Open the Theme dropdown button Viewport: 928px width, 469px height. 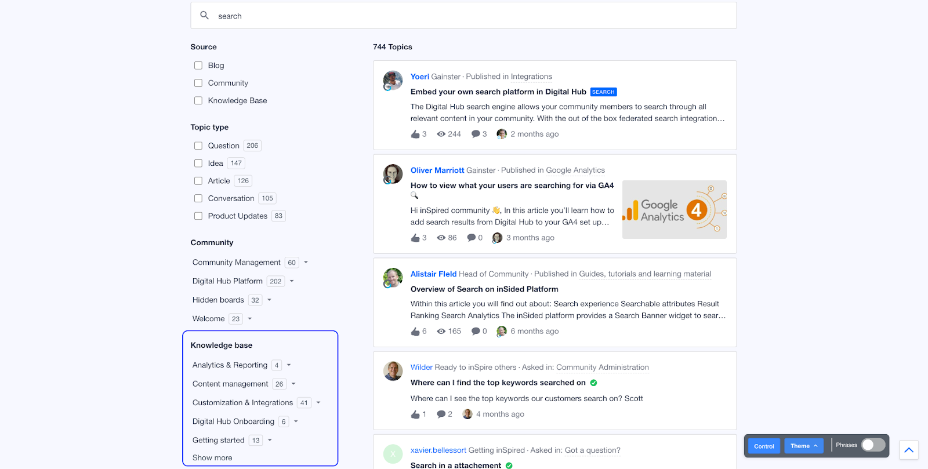click(x=804, y=446)
